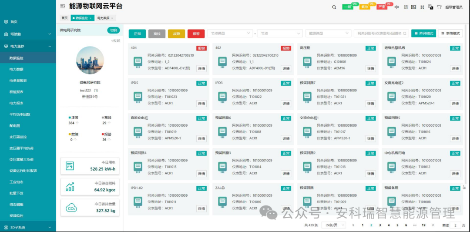Switch to 表格模式 table view

click(450, 34)
